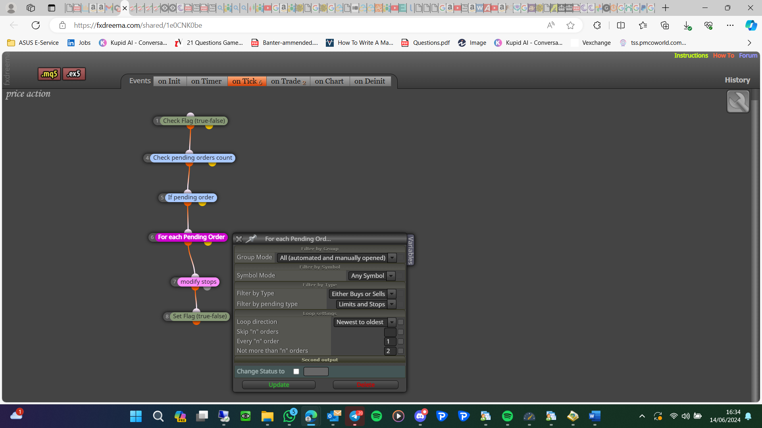This screenshot has width=762, height=428.
Task: Close the For each Pending Order panel
Action: coord(239,239)
